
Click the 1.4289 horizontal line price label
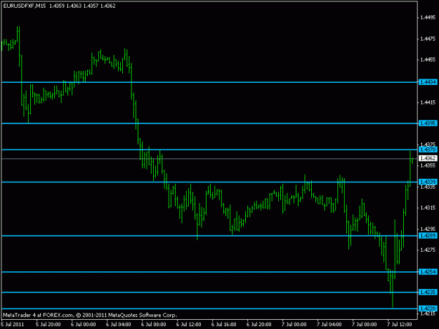(428, 236)
